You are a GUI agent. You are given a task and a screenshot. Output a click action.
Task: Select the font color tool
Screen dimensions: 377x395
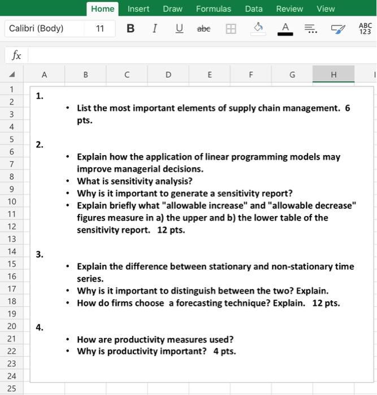(285, 29)
